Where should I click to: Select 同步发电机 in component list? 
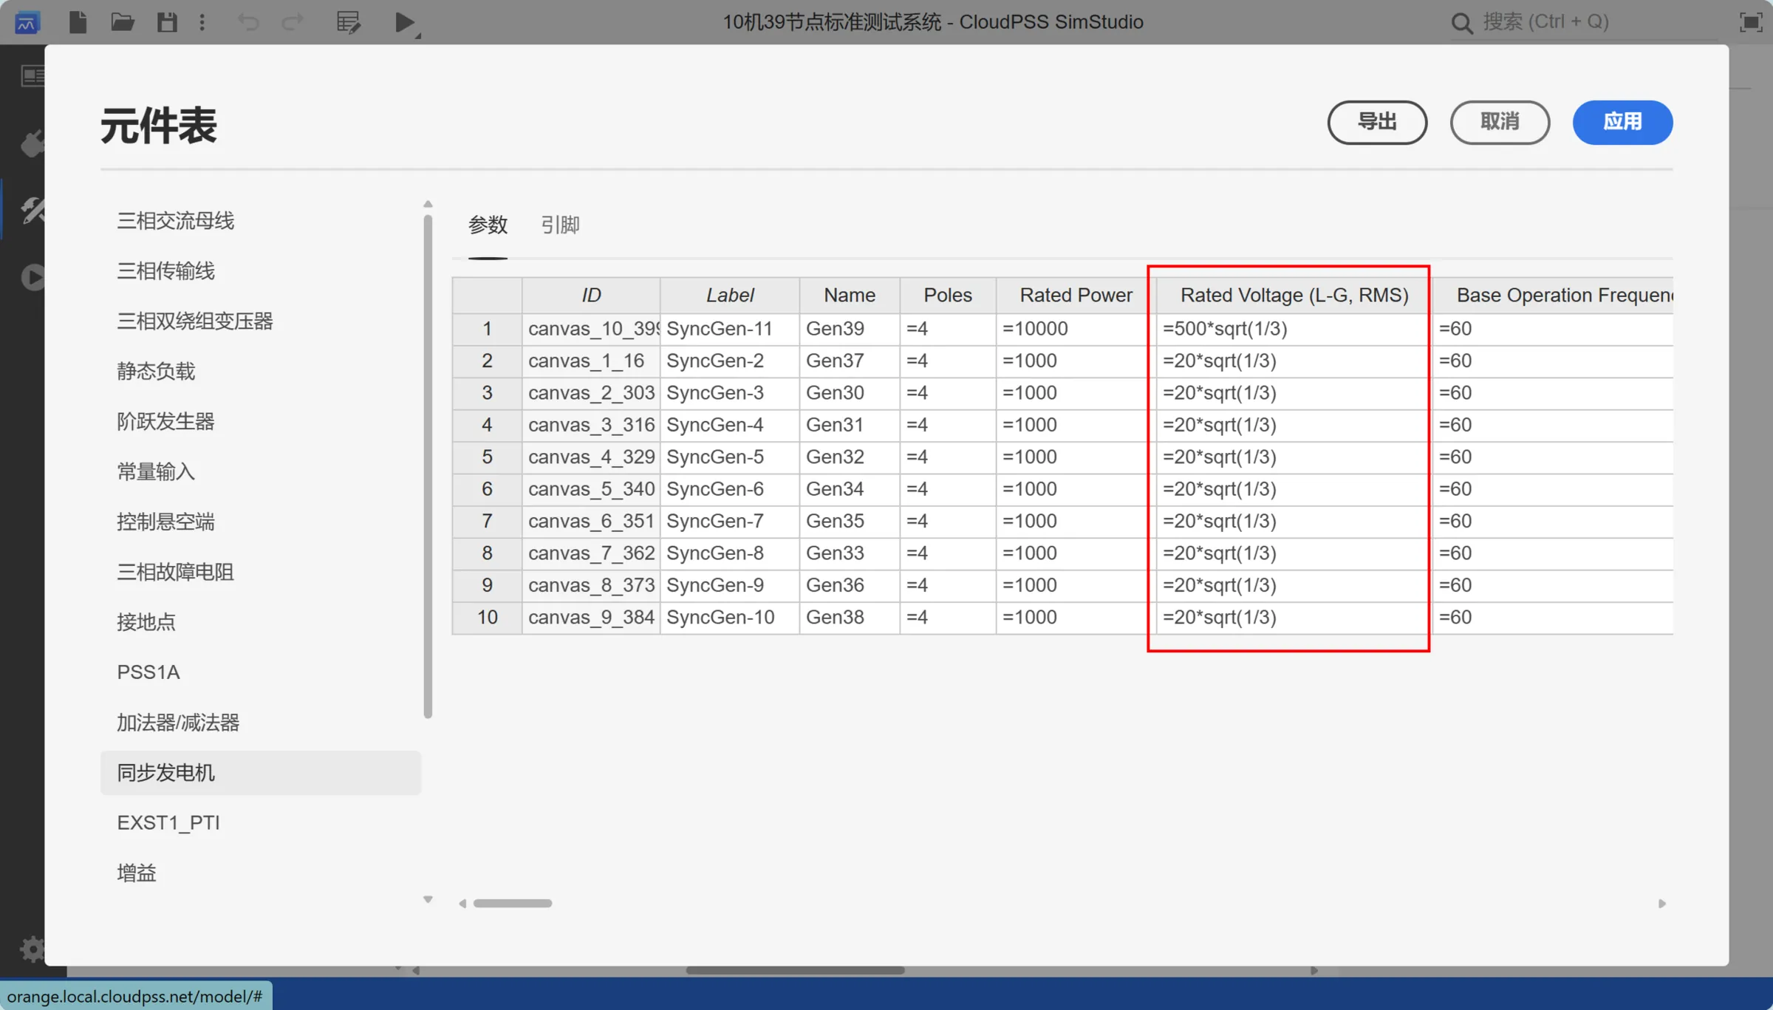click(x=260, y=773)
